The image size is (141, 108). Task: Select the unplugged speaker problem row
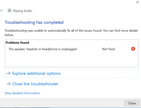coord(72,49)
